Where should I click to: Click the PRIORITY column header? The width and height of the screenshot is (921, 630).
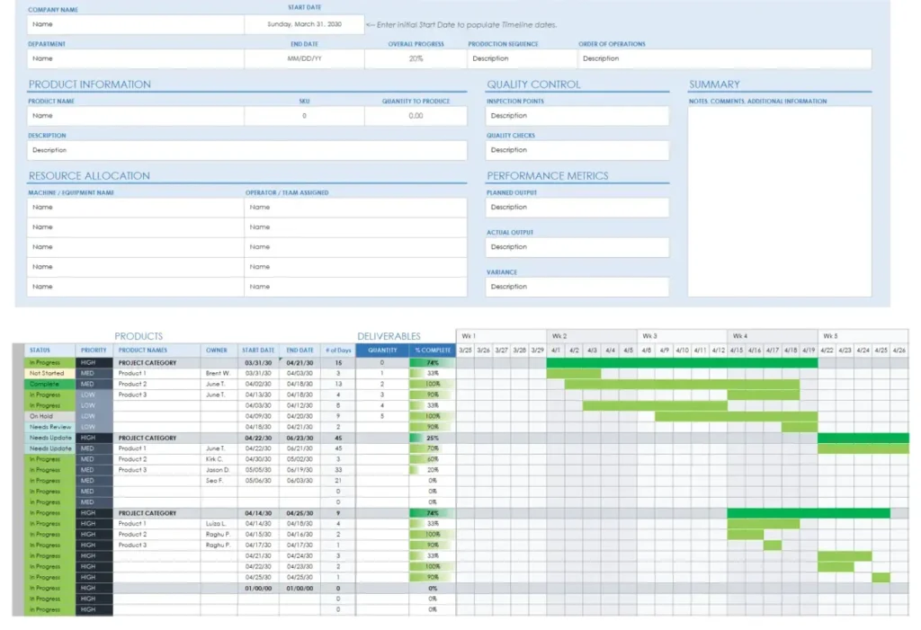coord(94,350)
